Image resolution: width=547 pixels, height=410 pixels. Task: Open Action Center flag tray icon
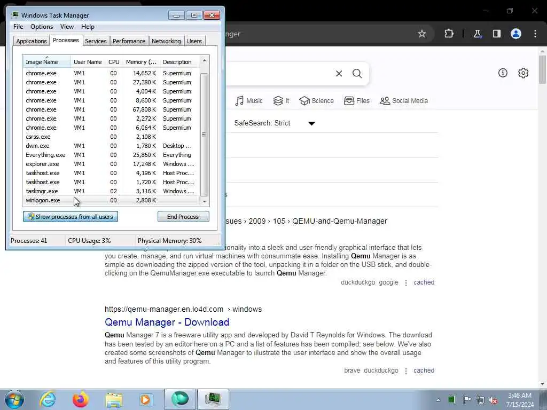tap(466, 399)
